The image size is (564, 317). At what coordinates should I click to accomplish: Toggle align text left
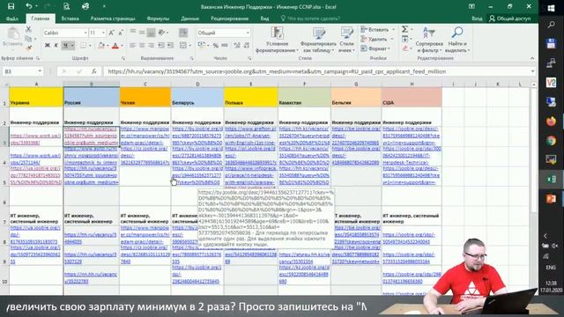click(133, 45)
